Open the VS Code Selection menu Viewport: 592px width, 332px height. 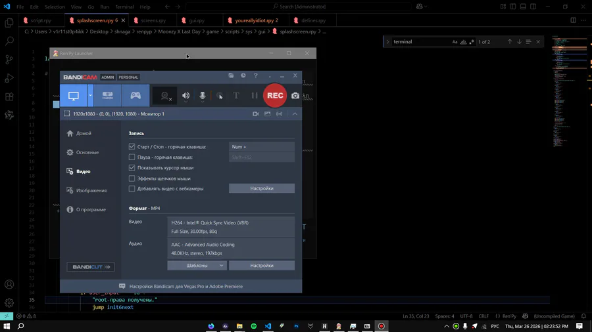coord(55,7)
